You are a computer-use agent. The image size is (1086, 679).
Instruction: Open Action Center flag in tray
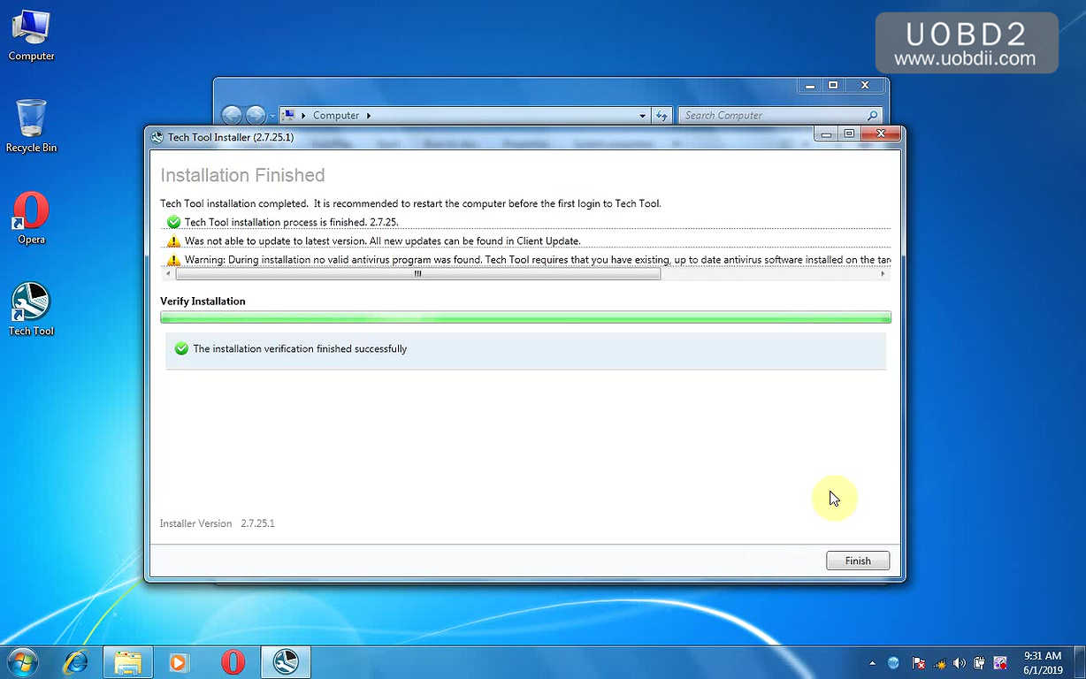pos(918,663)
